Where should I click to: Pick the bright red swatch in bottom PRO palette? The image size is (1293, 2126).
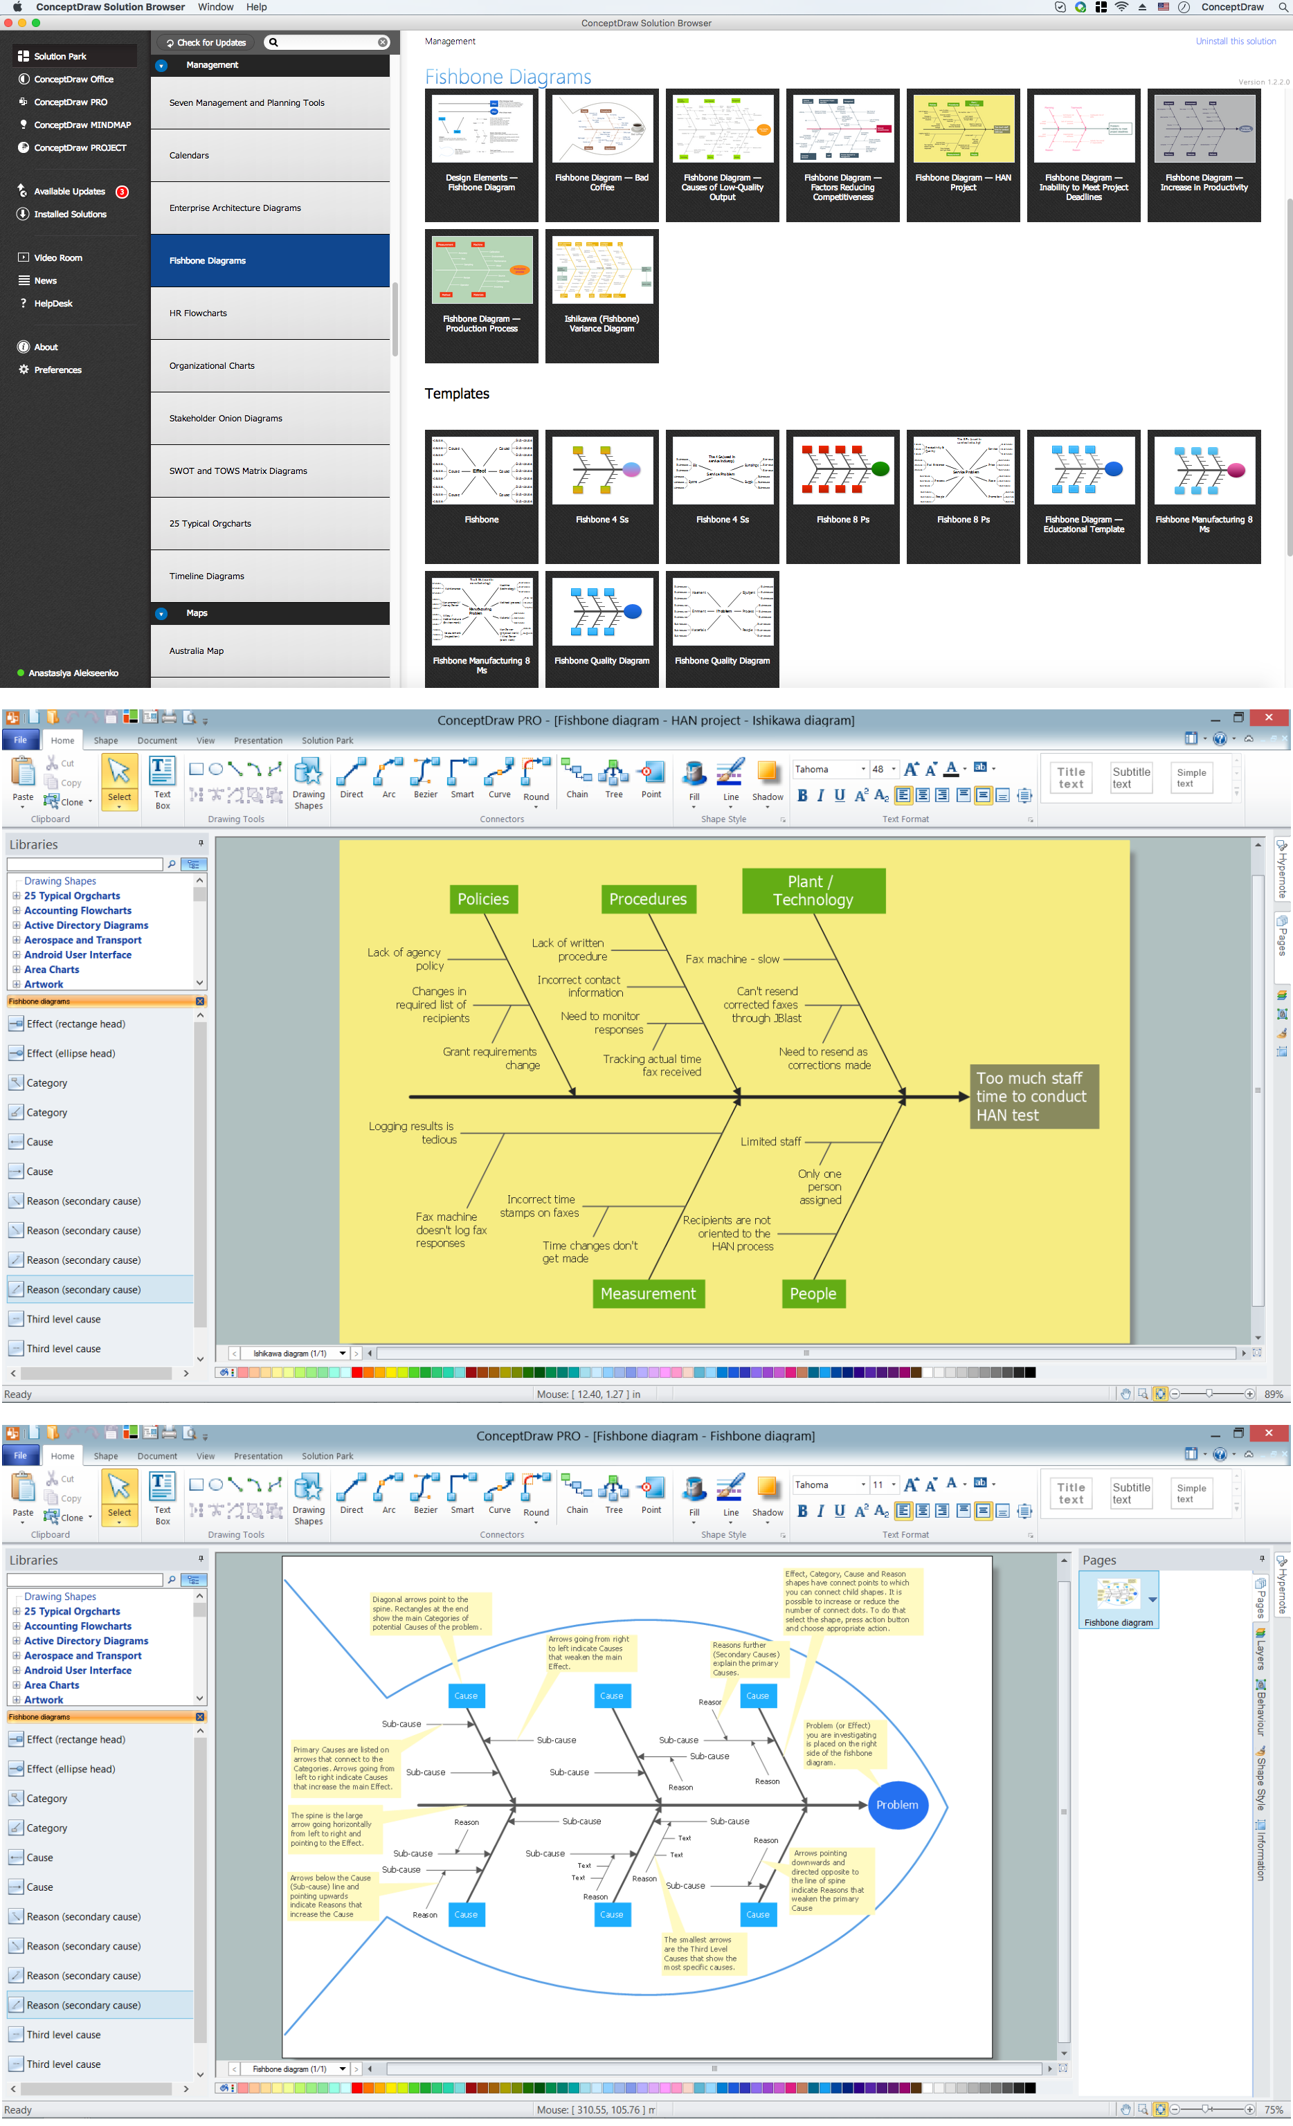[x=357, y=2087]
